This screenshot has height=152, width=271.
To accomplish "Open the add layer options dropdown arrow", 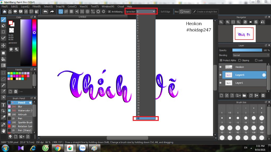I will tap(240, 96).
